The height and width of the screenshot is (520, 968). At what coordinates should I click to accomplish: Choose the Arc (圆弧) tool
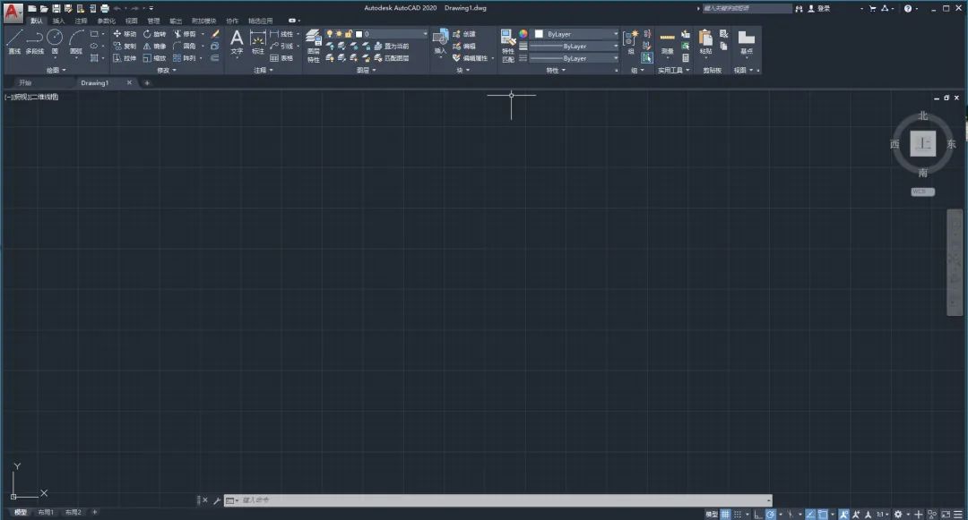76,42
